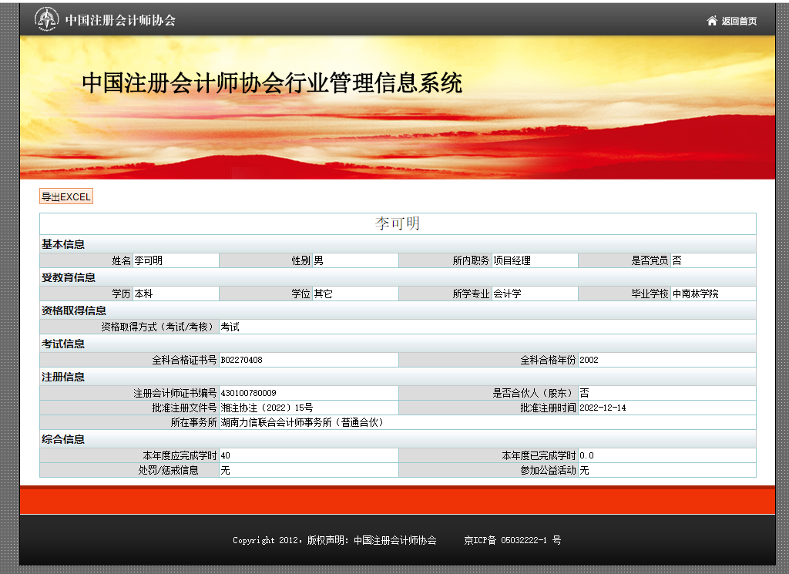Open the 返回首页 link
This screenshot has width=789, height=574.
click(x=739, y=21)
